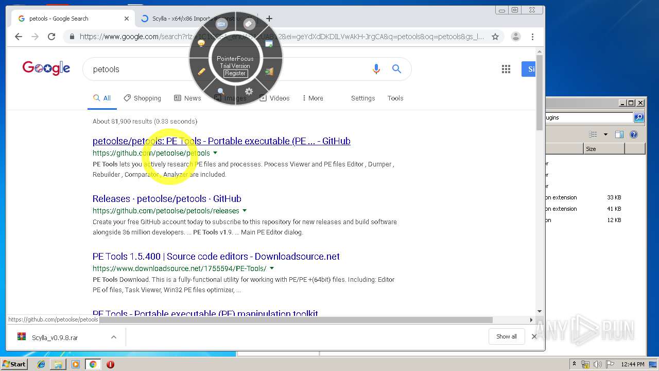
Task: Launch Internet Explorer from taskbar
Action: [41, 364]
